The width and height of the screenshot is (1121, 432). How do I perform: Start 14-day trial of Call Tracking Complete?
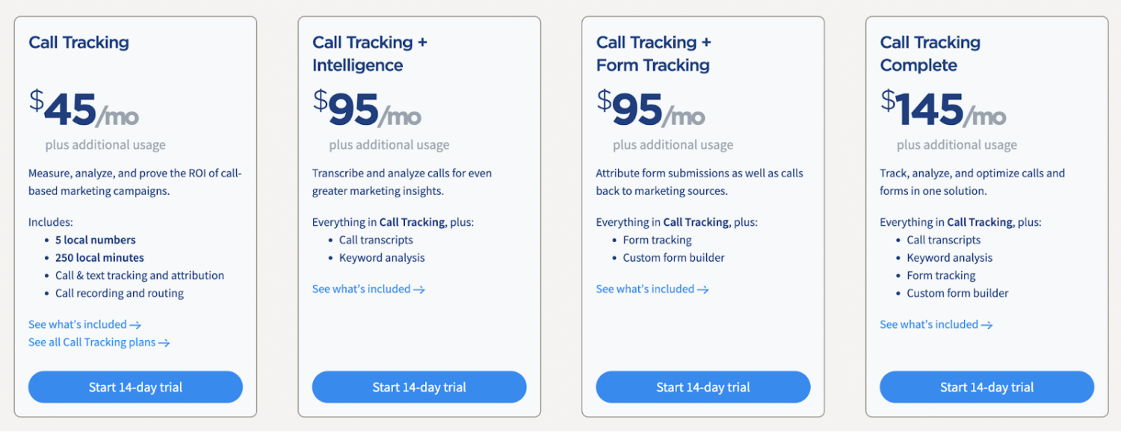pyautogui.click(x=987, y=387)
